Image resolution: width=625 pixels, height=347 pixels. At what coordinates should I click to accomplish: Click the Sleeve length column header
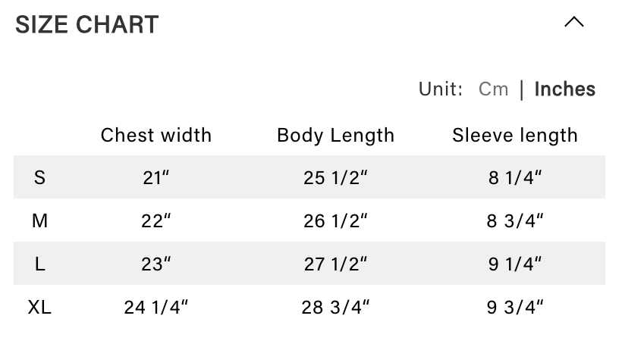[515, 136]
